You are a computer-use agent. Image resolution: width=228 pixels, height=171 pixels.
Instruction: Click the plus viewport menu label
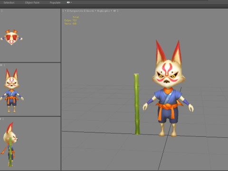click(x=66, y=11)
